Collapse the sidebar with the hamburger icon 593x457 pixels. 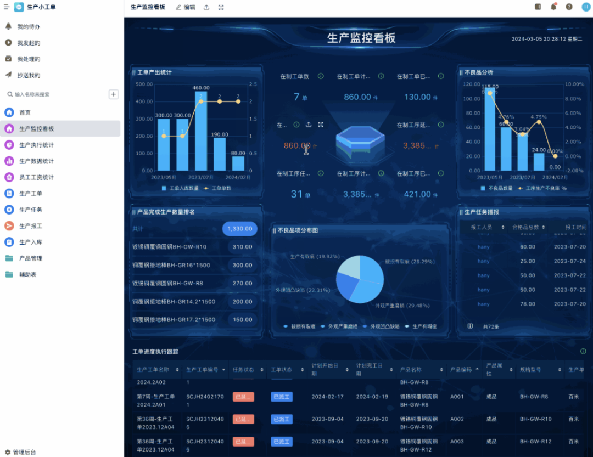7,7
